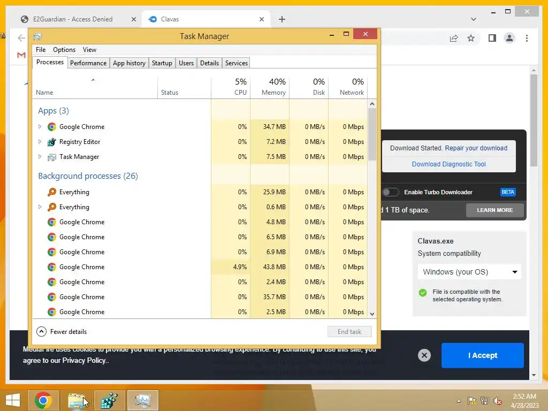Click the Chrome taskbar icon

pos(43,400)
